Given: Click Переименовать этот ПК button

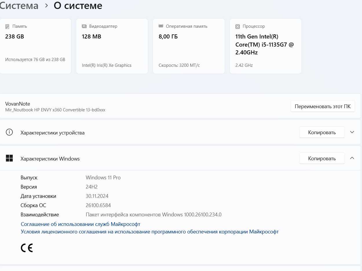Looking at the screenshot, I should click(323, 106).
